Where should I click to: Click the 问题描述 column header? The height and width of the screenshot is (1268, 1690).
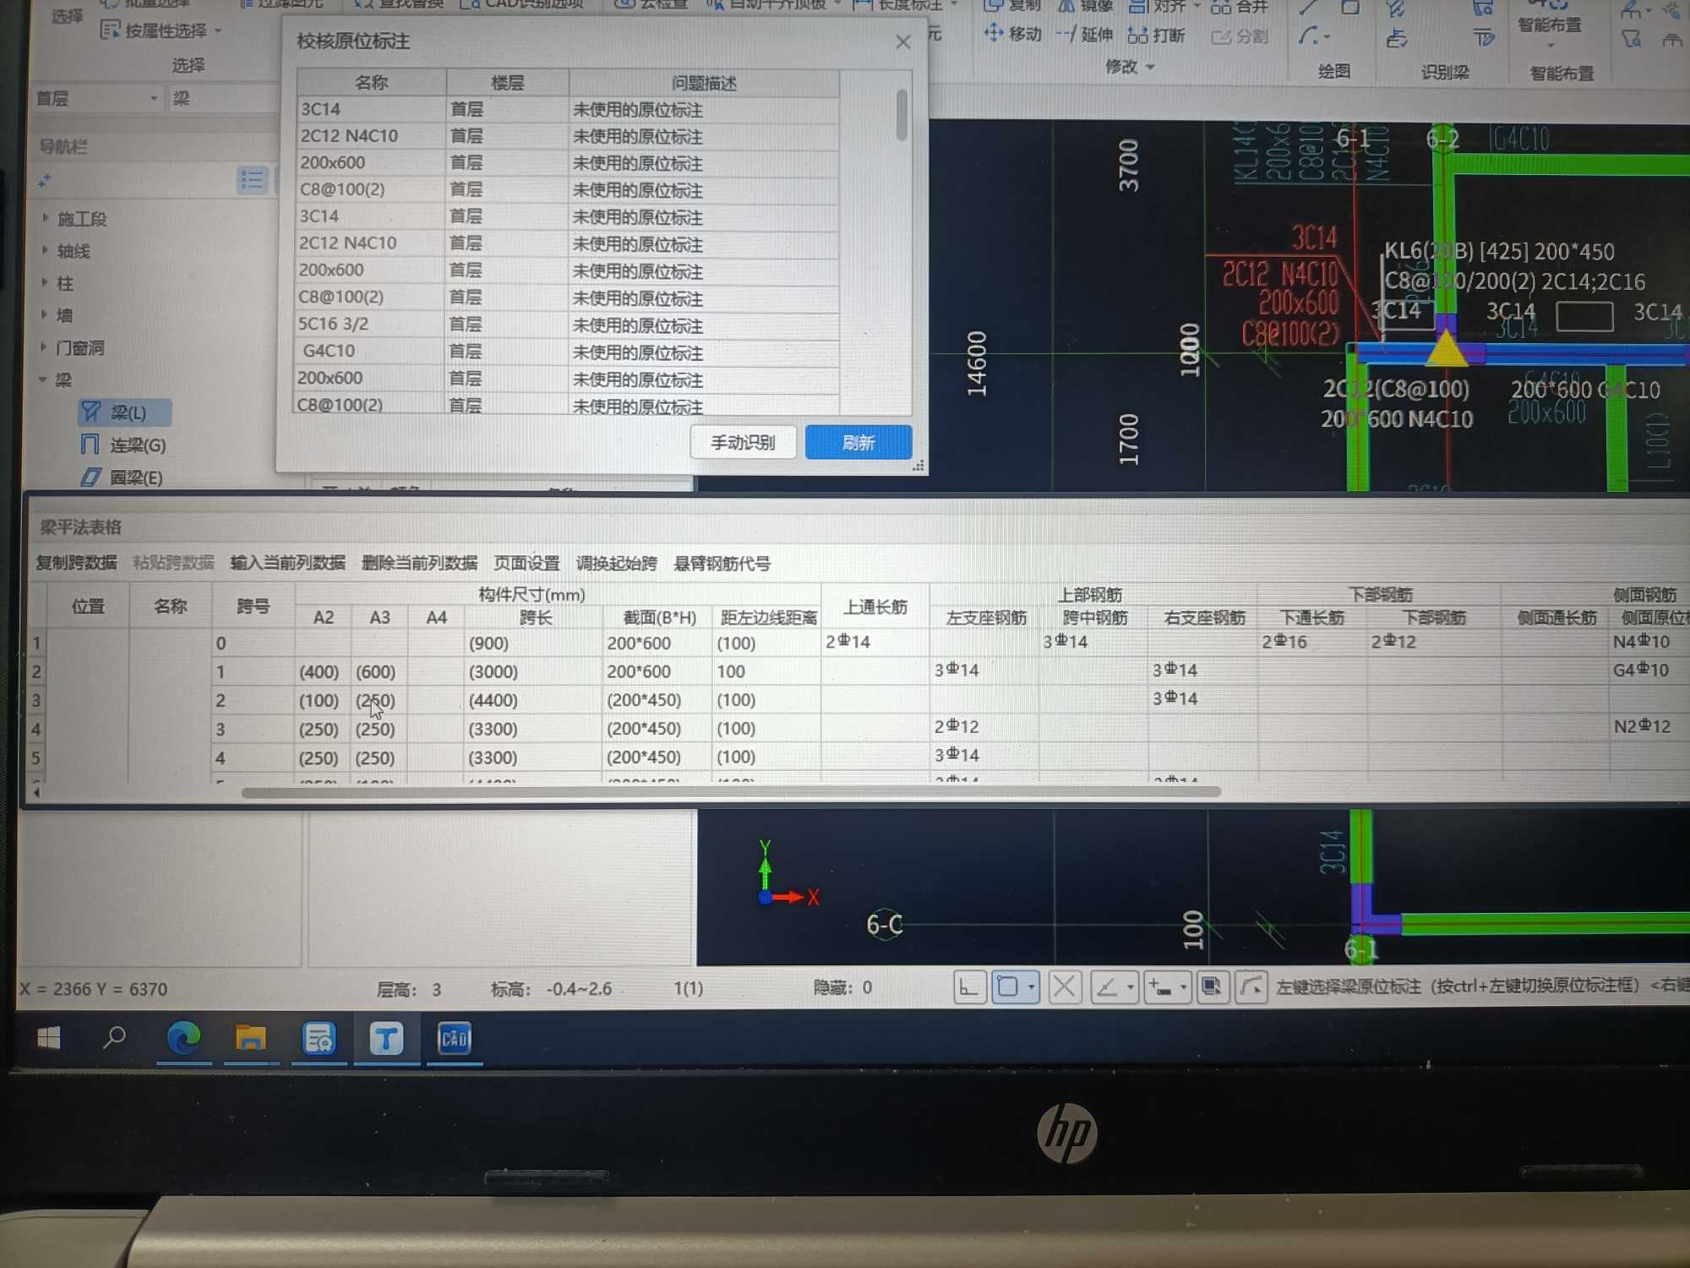(704, 83)
